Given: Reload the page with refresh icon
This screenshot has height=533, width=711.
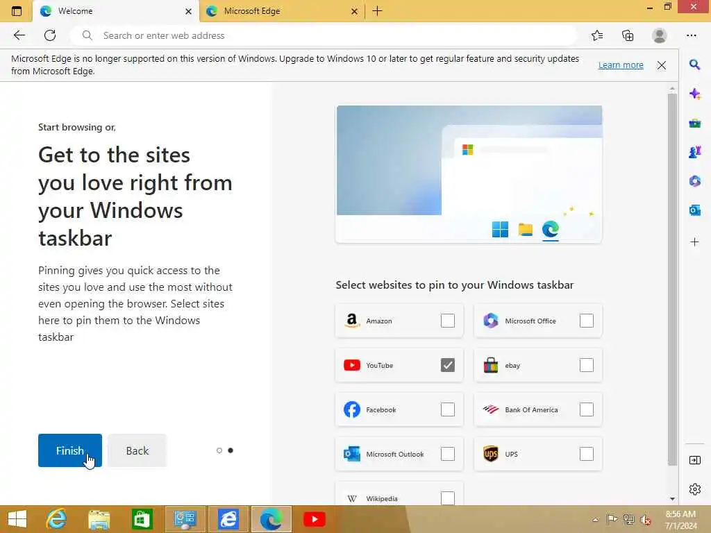Looking at the screenshot, I should 50,35.
